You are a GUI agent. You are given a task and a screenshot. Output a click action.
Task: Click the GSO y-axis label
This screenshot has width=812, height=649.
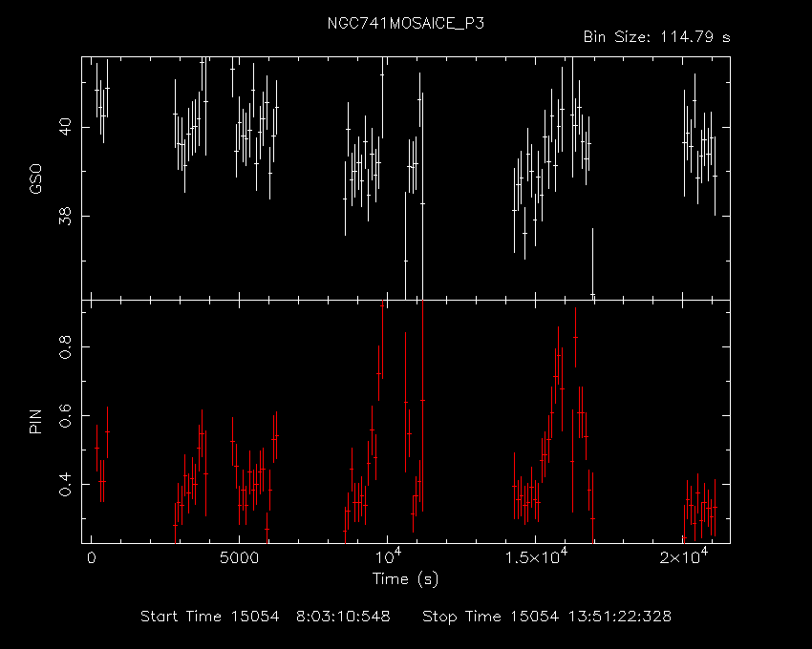(35, 178)
